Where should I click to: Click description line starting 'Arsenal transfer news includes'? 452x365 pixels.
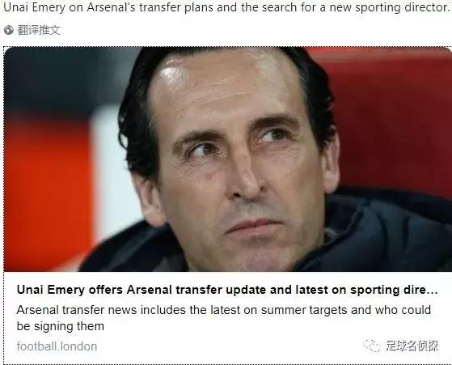pos(224,310)
